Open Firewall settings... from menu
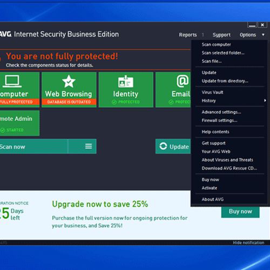The image size is (270, 270). tap(219, 120)
